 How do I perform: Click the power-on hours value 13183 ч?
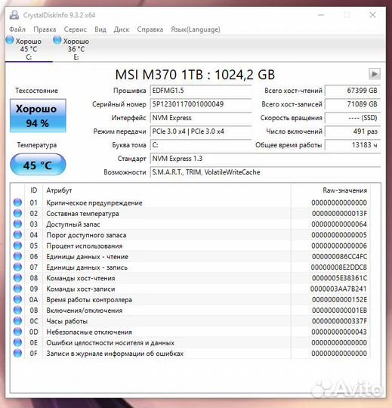353,145
